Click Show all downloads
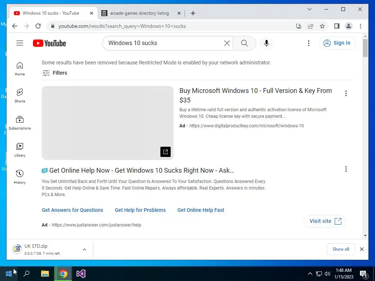 click(341, 249)
